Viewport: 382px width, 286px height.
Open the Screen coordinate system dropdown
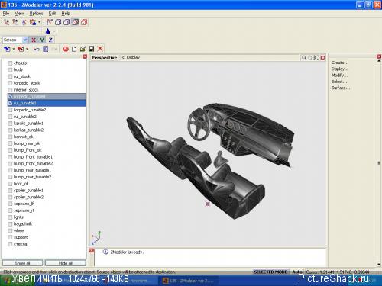click(24, 40)
